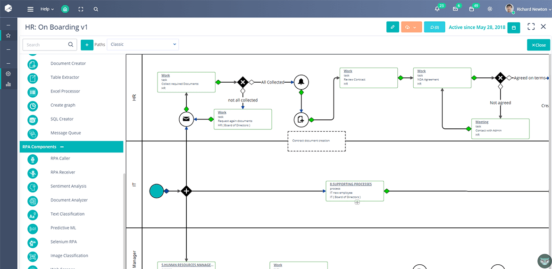Open notifications bell in top bar

437,9
